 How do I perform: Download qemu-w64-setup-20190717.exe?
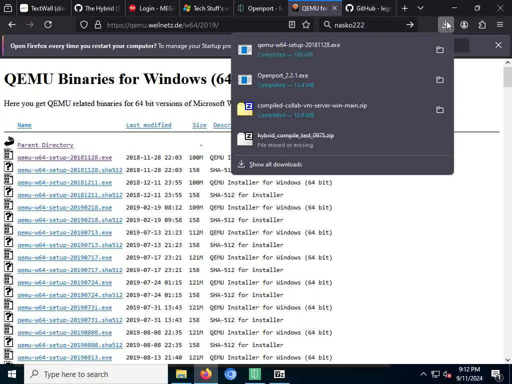coord(64,257)
